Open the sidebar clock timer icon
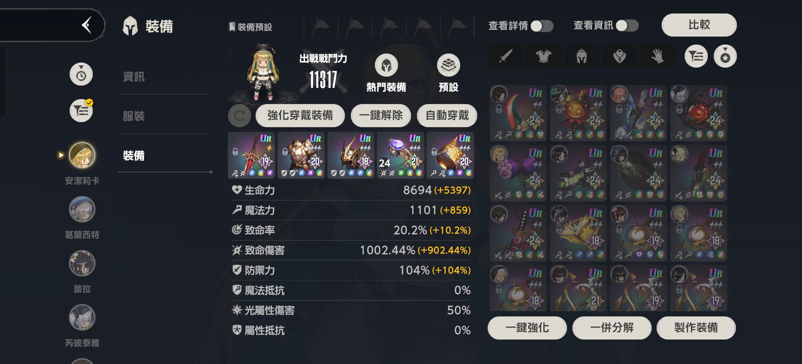The width and height of the screenshot is (802, 364). (81, 74)
